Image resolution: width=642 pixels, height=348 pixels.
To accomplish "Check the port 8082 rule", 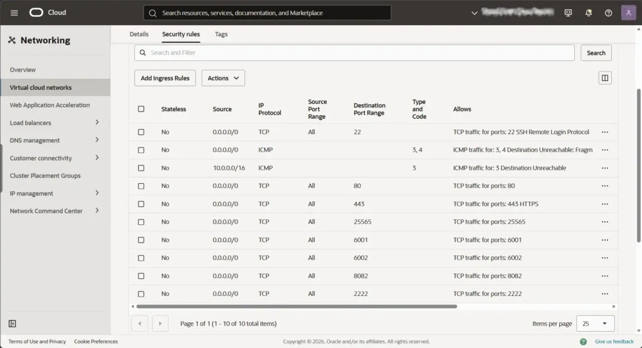I will coord(141,276).
